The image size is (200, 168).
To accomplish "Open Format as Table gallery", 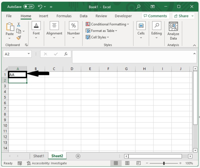I will [101, 31].
